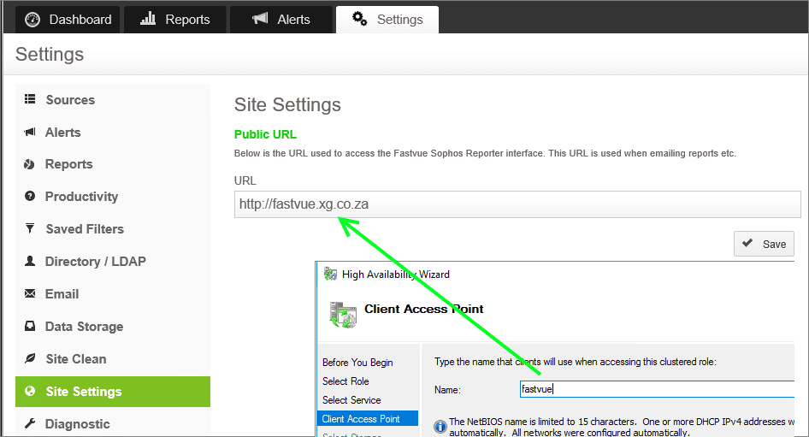Screen dimensions: 809x437
Task: Select Client Access Point wizard step
Action: point(368,418)
